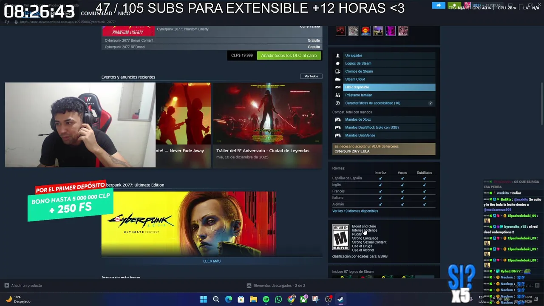This screenshot has height=306, width=544.
Task: Click the Alemán language row
Action: coord(384,204)
